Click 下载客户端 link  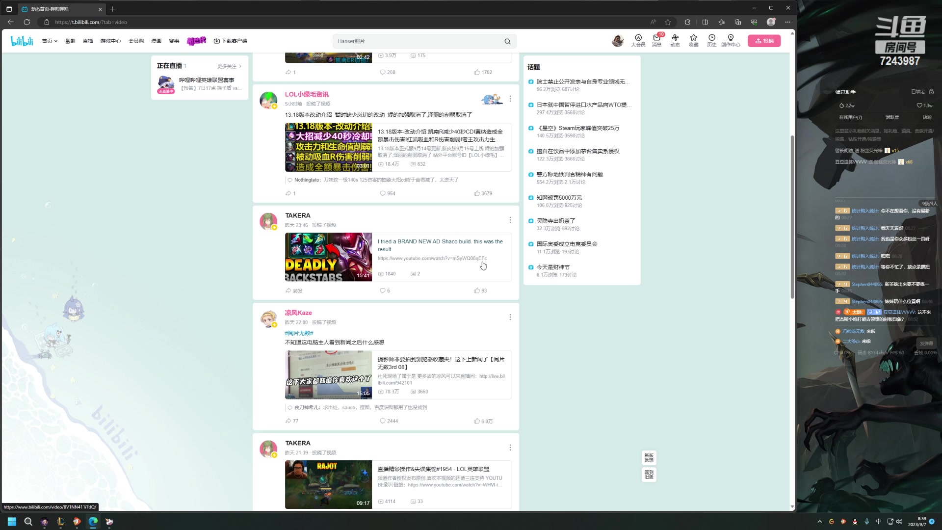[x=231, y=41]
